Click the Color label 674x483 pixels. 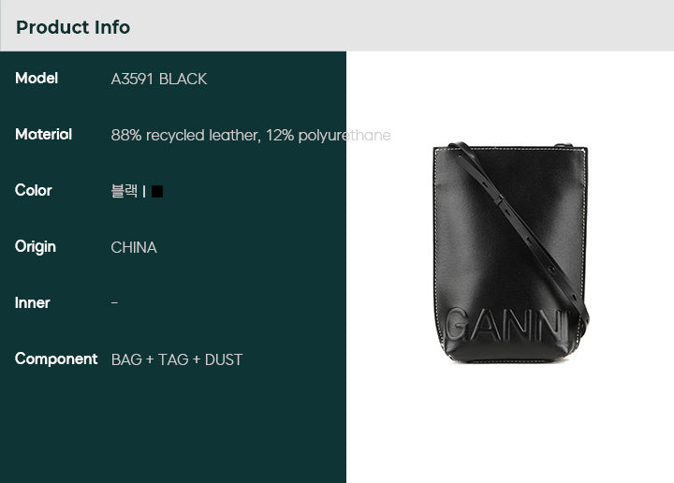(x=33, y=190)
